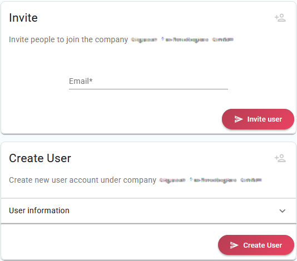Click the Invite card heading
The width and height of the screenshot is (297, 261).
click(x=23, y=18)
